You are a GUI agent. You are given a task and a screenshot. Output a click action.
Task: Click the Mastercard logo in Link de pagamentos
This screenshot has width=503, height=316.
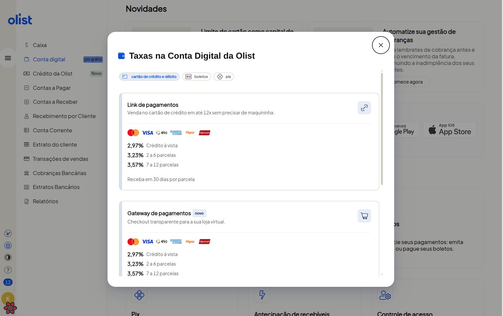point(133,133)
